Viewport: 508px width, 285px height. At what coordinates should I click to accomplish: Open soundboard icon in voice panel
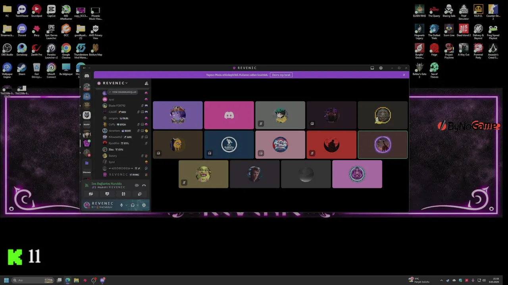tap(140, 194)
